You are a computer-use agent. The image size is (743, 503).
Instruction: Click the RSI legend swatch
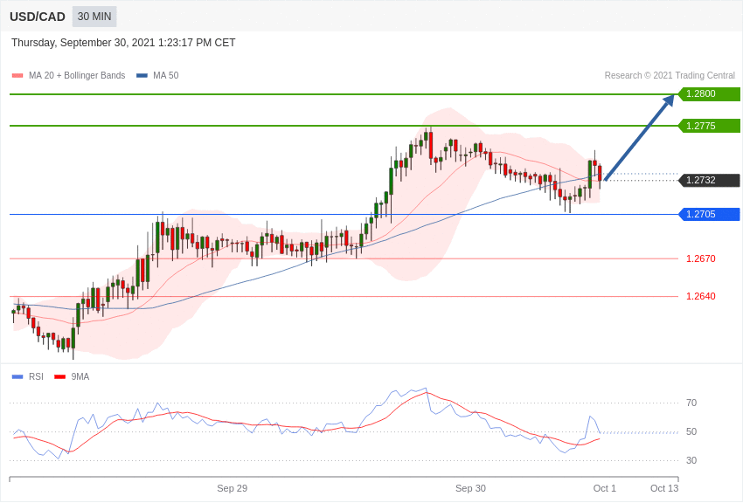(x=17, y=376)
